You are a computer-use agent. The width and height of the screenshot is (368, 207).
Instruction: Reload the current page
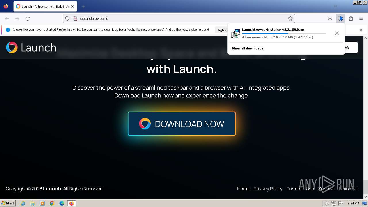pos(28,18)
